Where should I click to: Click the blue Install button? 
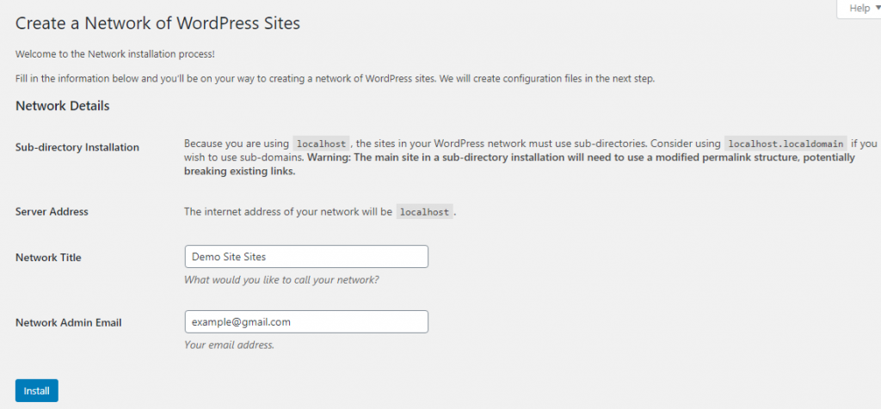click(36, 391)
